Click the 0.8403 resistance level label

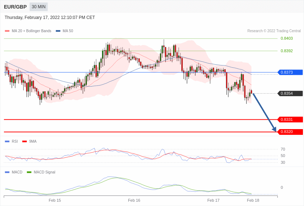click(286, 38)
